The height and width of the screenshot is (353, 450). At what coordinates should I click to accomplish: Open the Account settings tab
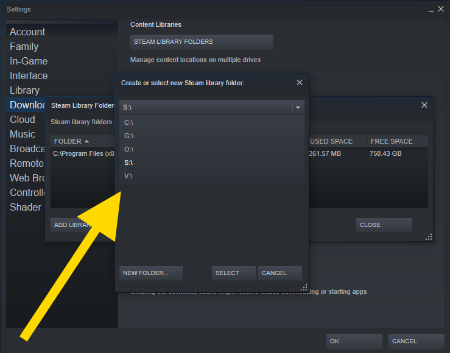[27, 32]
